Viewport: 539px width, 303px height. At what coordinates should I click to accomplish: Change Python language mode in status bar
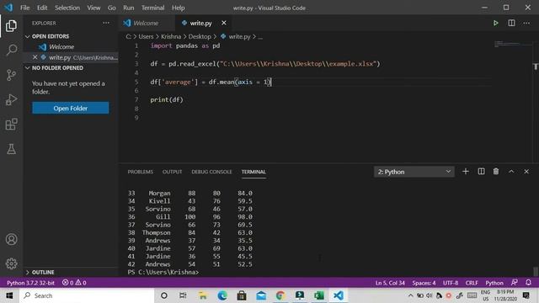[494, 283]
